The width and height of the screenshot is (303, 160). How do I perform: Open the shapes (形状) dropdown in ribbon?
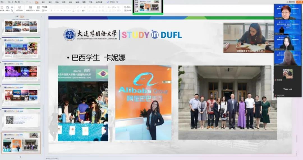(x=128, y=7)
